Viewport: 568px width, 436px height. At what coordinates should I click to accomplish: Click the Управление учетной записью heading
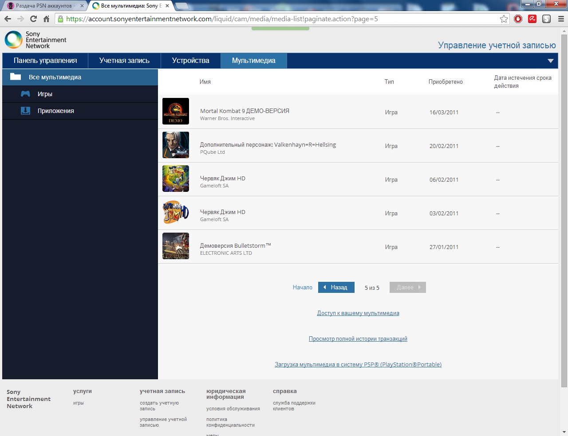[497, 45]
